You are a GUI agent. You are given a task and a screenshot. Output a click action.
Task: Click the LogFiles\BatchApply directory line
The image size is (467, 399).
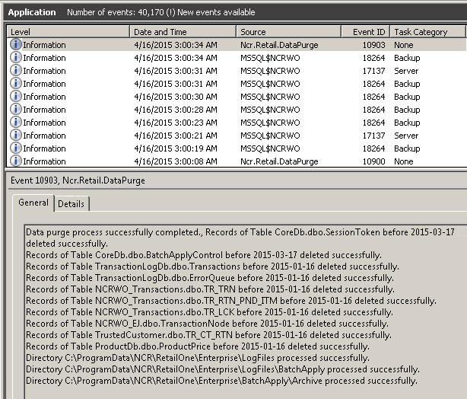click(x=223, y=369)
